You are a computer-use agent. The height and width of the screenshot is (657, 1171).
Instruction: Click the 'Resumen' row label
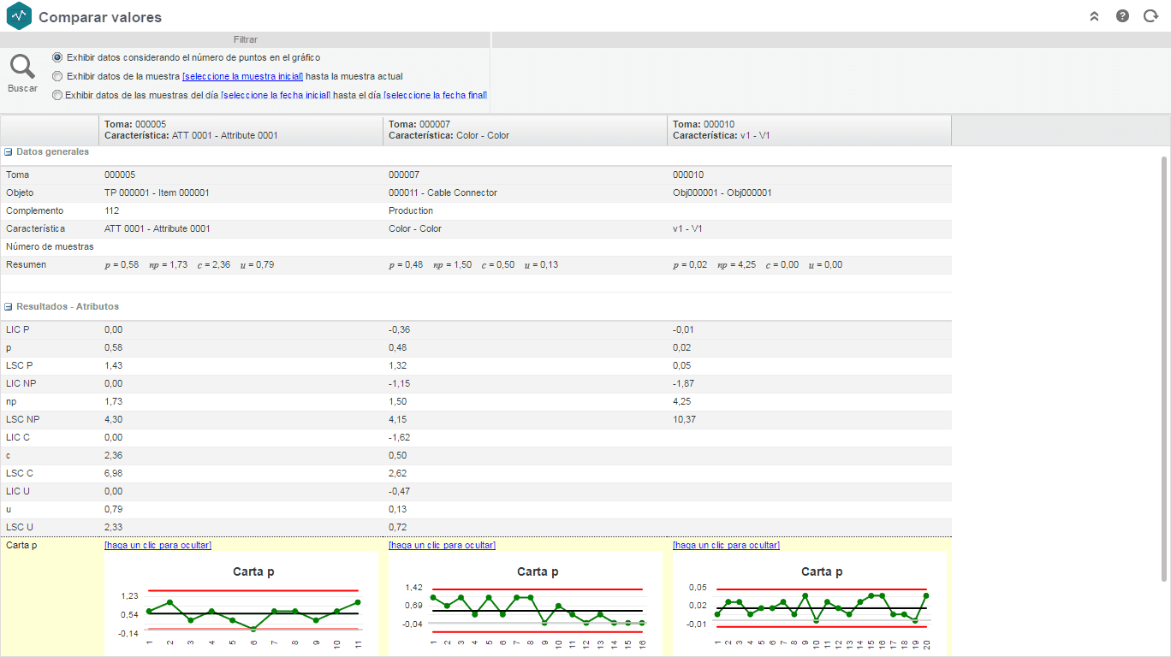(26, 264)
